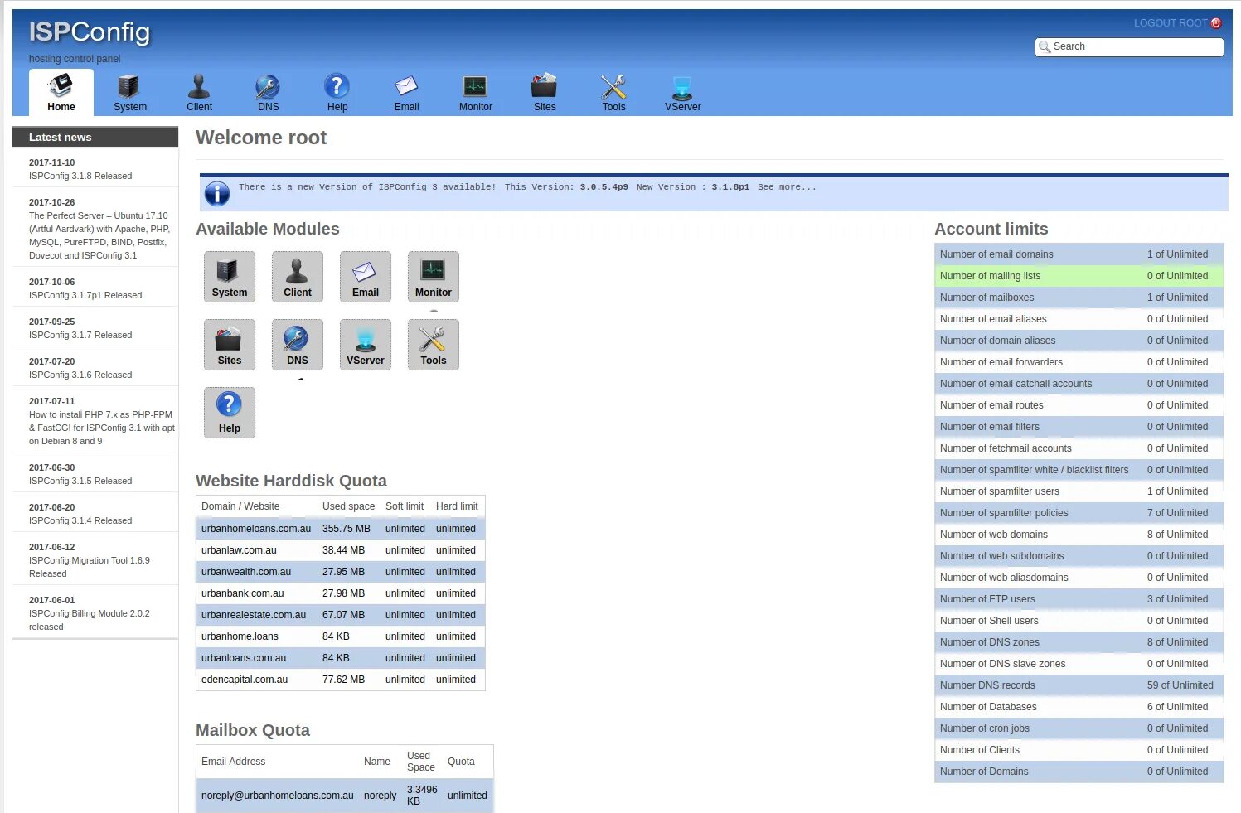Click the magnifier icon in the search box
This screenshot has width=1241, height=813.
click(x=1045, y=47)
